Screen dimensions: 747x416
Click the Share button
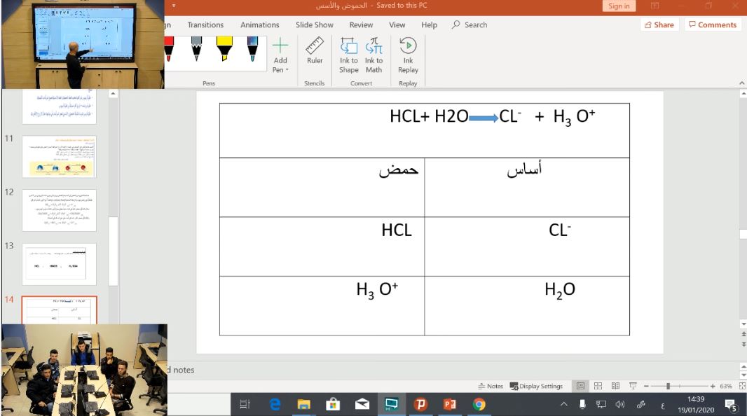click(658, 25)
